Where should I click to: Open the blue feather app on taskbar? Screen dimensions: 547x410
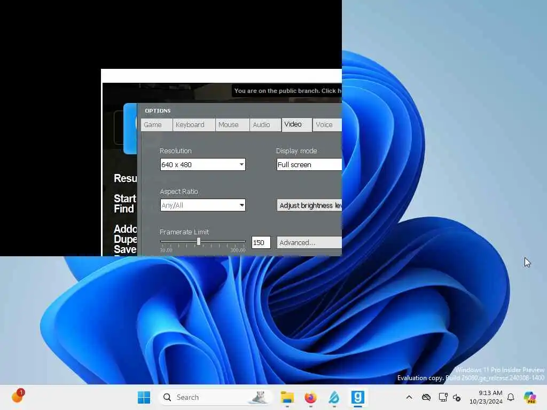pyautogui.click(x=334, y=397)
